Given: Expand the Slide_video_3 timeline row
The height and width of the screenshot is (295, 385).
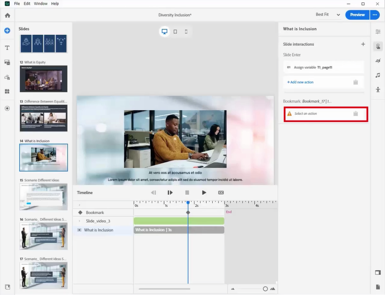Looking at the screenshot, I should click(x=79, y=221).
